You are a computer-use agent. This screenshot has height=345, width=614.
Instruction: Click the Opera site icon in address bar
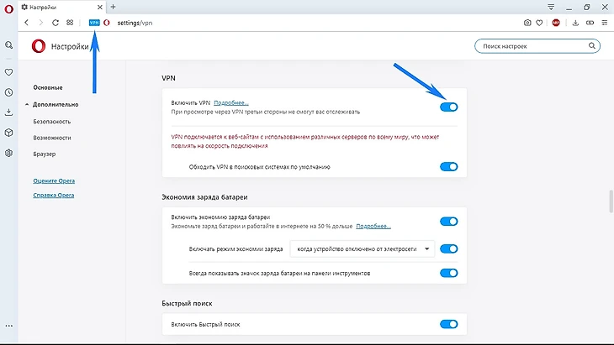point(107,23)
